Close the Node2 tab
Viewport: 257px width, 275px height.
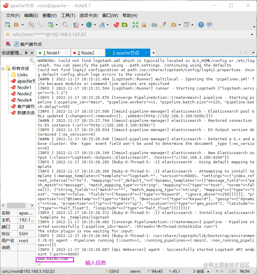point(101,53)
